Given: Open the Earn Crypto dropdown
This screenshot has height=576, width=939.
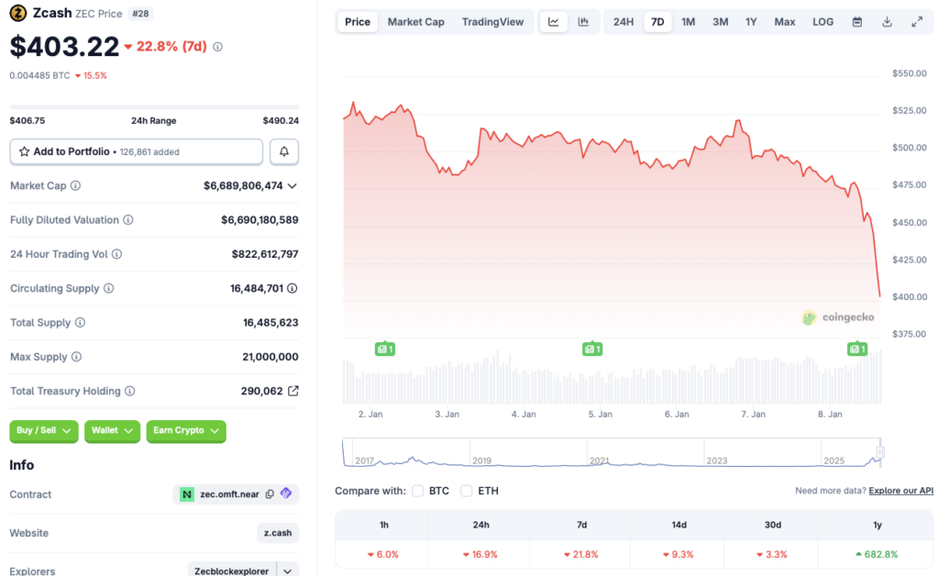Looking at the screenshot, I should coord(185,431).
